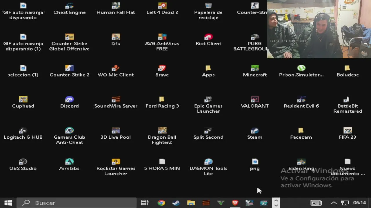The width and height of the screenshot is (371, 208).
Task: Open SoundWire Server taskbar icon
Action: pyautogui.click(x=206, y=203)
